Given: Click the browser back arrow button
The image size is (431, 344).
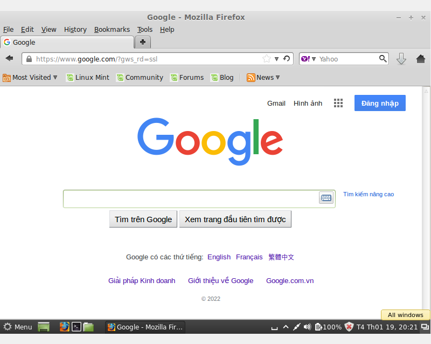Looking at the screenshot, I should (10, 58).
